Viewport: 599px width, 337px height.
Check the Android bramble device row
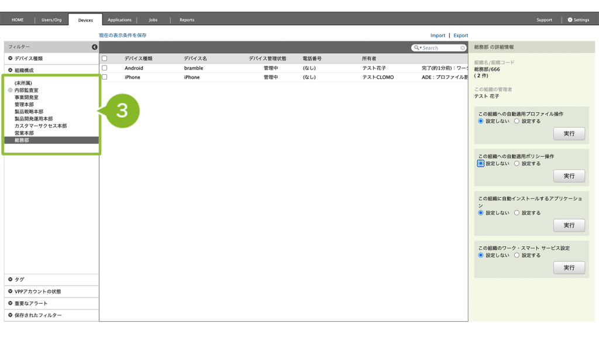point(105,68)
